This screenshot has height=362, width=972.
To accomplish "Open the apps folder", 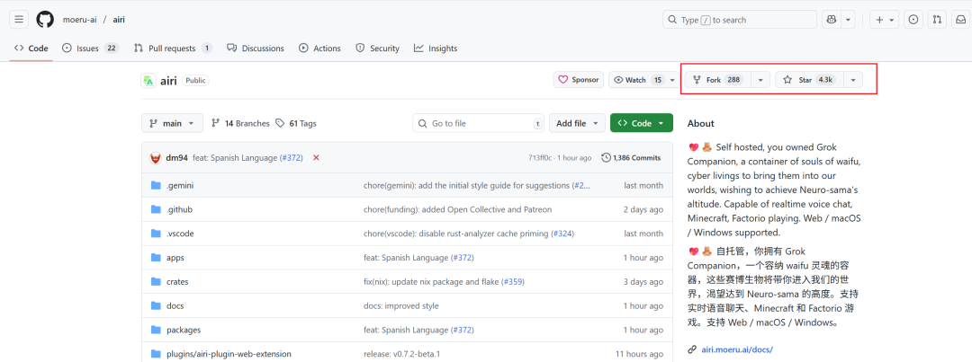I will click(175, 258).
